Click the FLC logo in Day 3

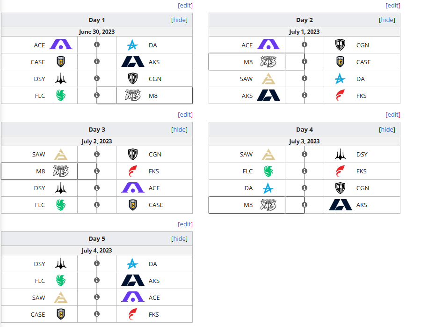(61, 205)
